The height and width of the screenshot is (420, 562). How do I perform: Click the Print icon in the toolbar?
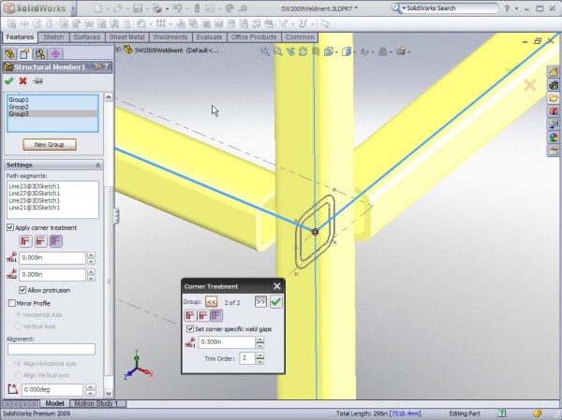[x=157, y=8]
